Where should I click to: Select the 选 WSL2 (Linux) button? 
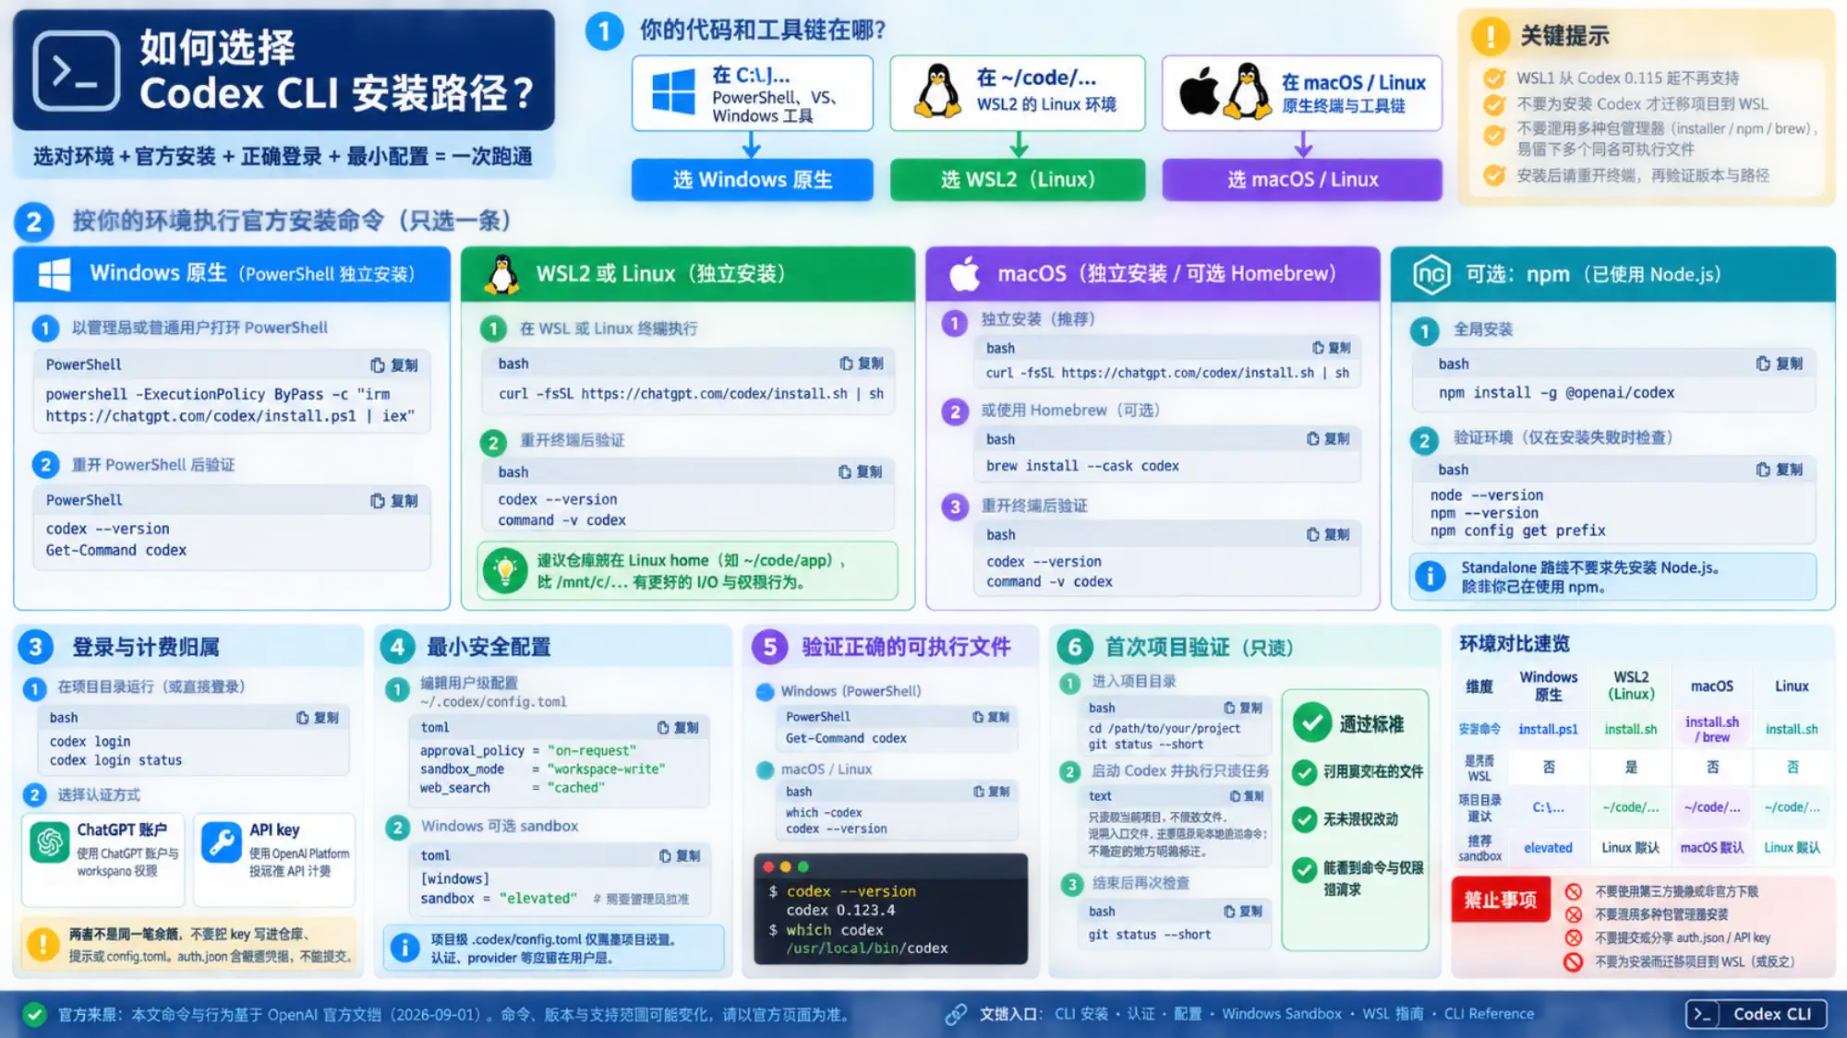coord(1018,180)
